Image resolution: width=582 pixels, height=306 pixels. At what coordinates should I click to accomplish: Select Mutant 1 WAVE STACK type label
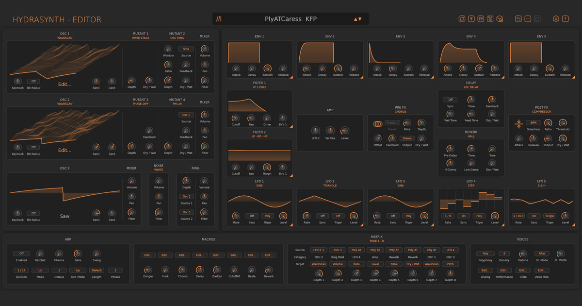(x=140, y=37)
